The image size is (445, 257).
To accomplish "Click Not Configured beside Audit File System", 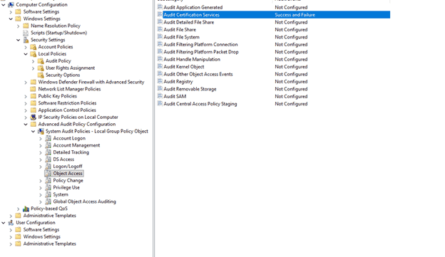I will click(291, 37).
